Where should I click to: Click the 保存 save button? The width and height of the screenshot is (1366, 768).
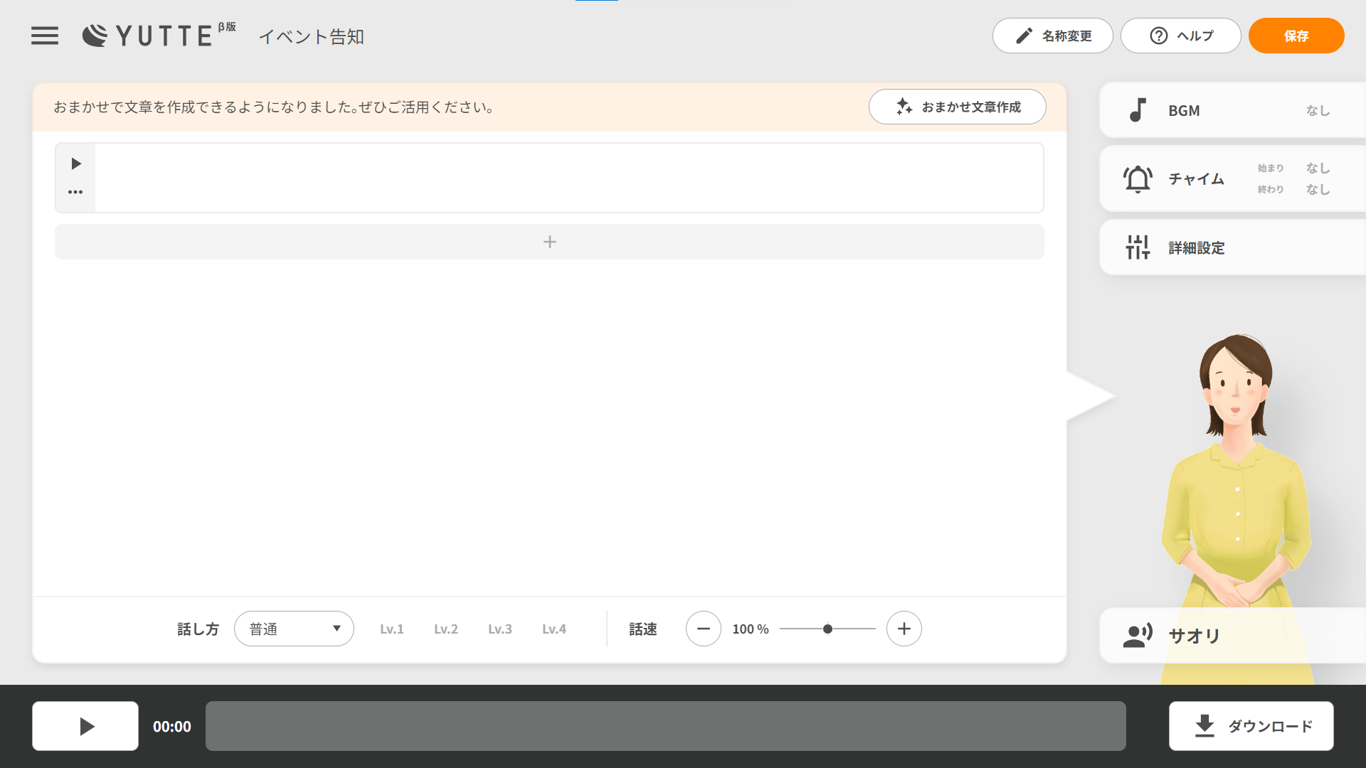coord(1296,36)
